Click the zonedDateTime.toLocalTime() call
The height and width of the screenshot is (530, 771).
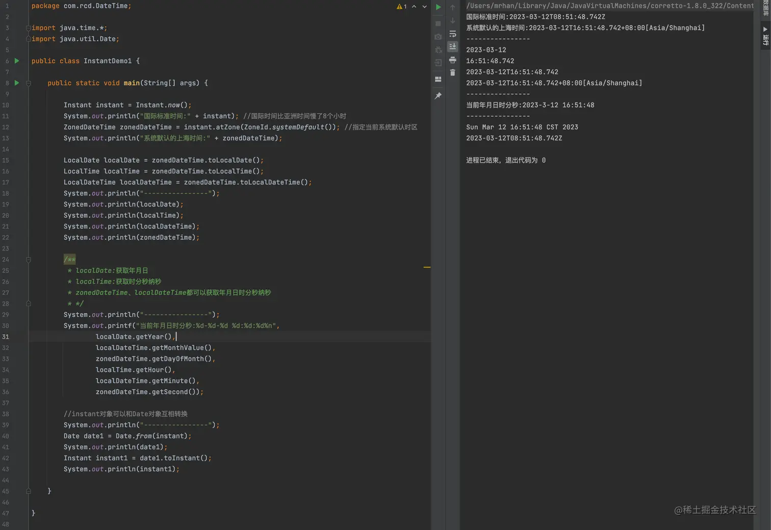pyautogui.click(x=206, y=171)
